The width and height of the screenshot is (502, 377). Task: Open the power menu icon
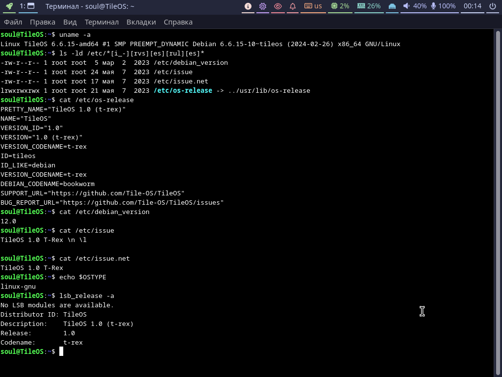pos(493,6)
